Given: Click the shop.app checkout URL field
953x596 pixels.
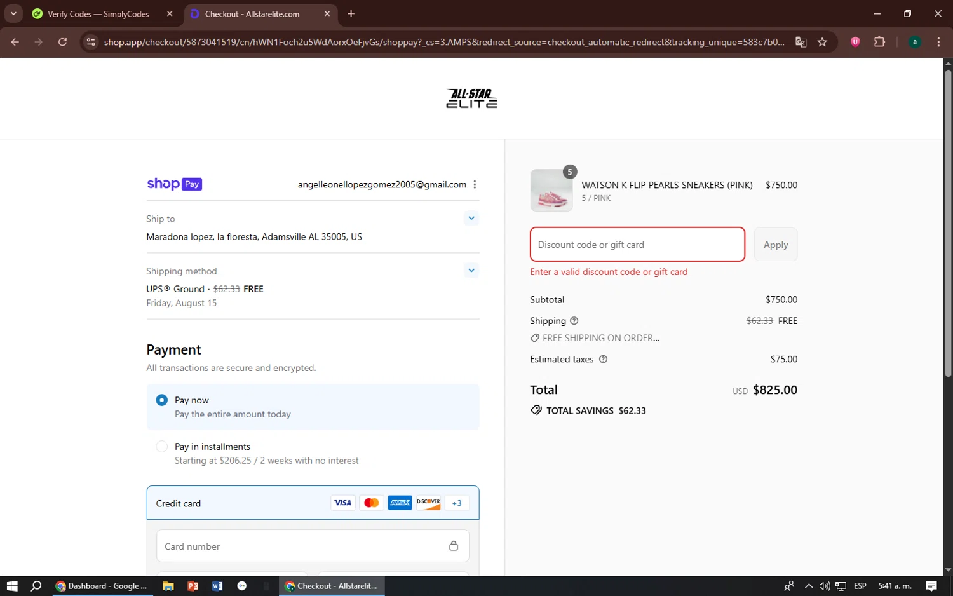Looking at the screenshot, I should tap(444, 42).
